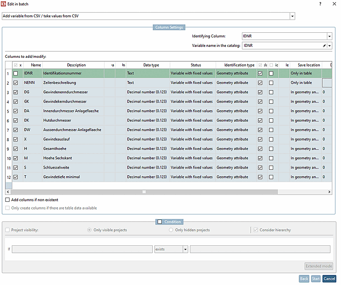Click the horizontal scrollbar left arrow
341x285 pixels.
tap(8, 192)
